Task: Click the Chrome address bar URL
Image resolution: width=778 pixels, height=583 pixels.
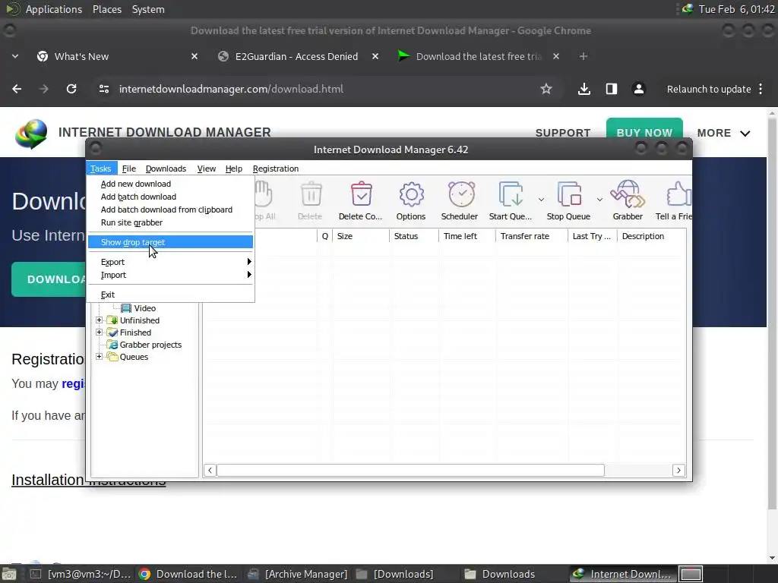Action: (x=231, y=89)
